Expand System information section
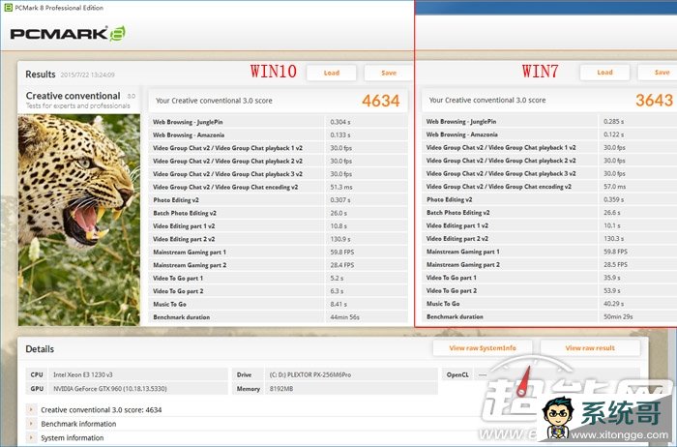This screenshot has height=447, width=677. [31, 437]
